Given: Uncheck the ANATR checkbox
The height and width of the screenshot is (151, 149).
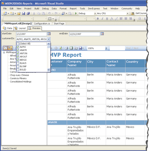Looking at the screenshot, I should pos(18,50).
